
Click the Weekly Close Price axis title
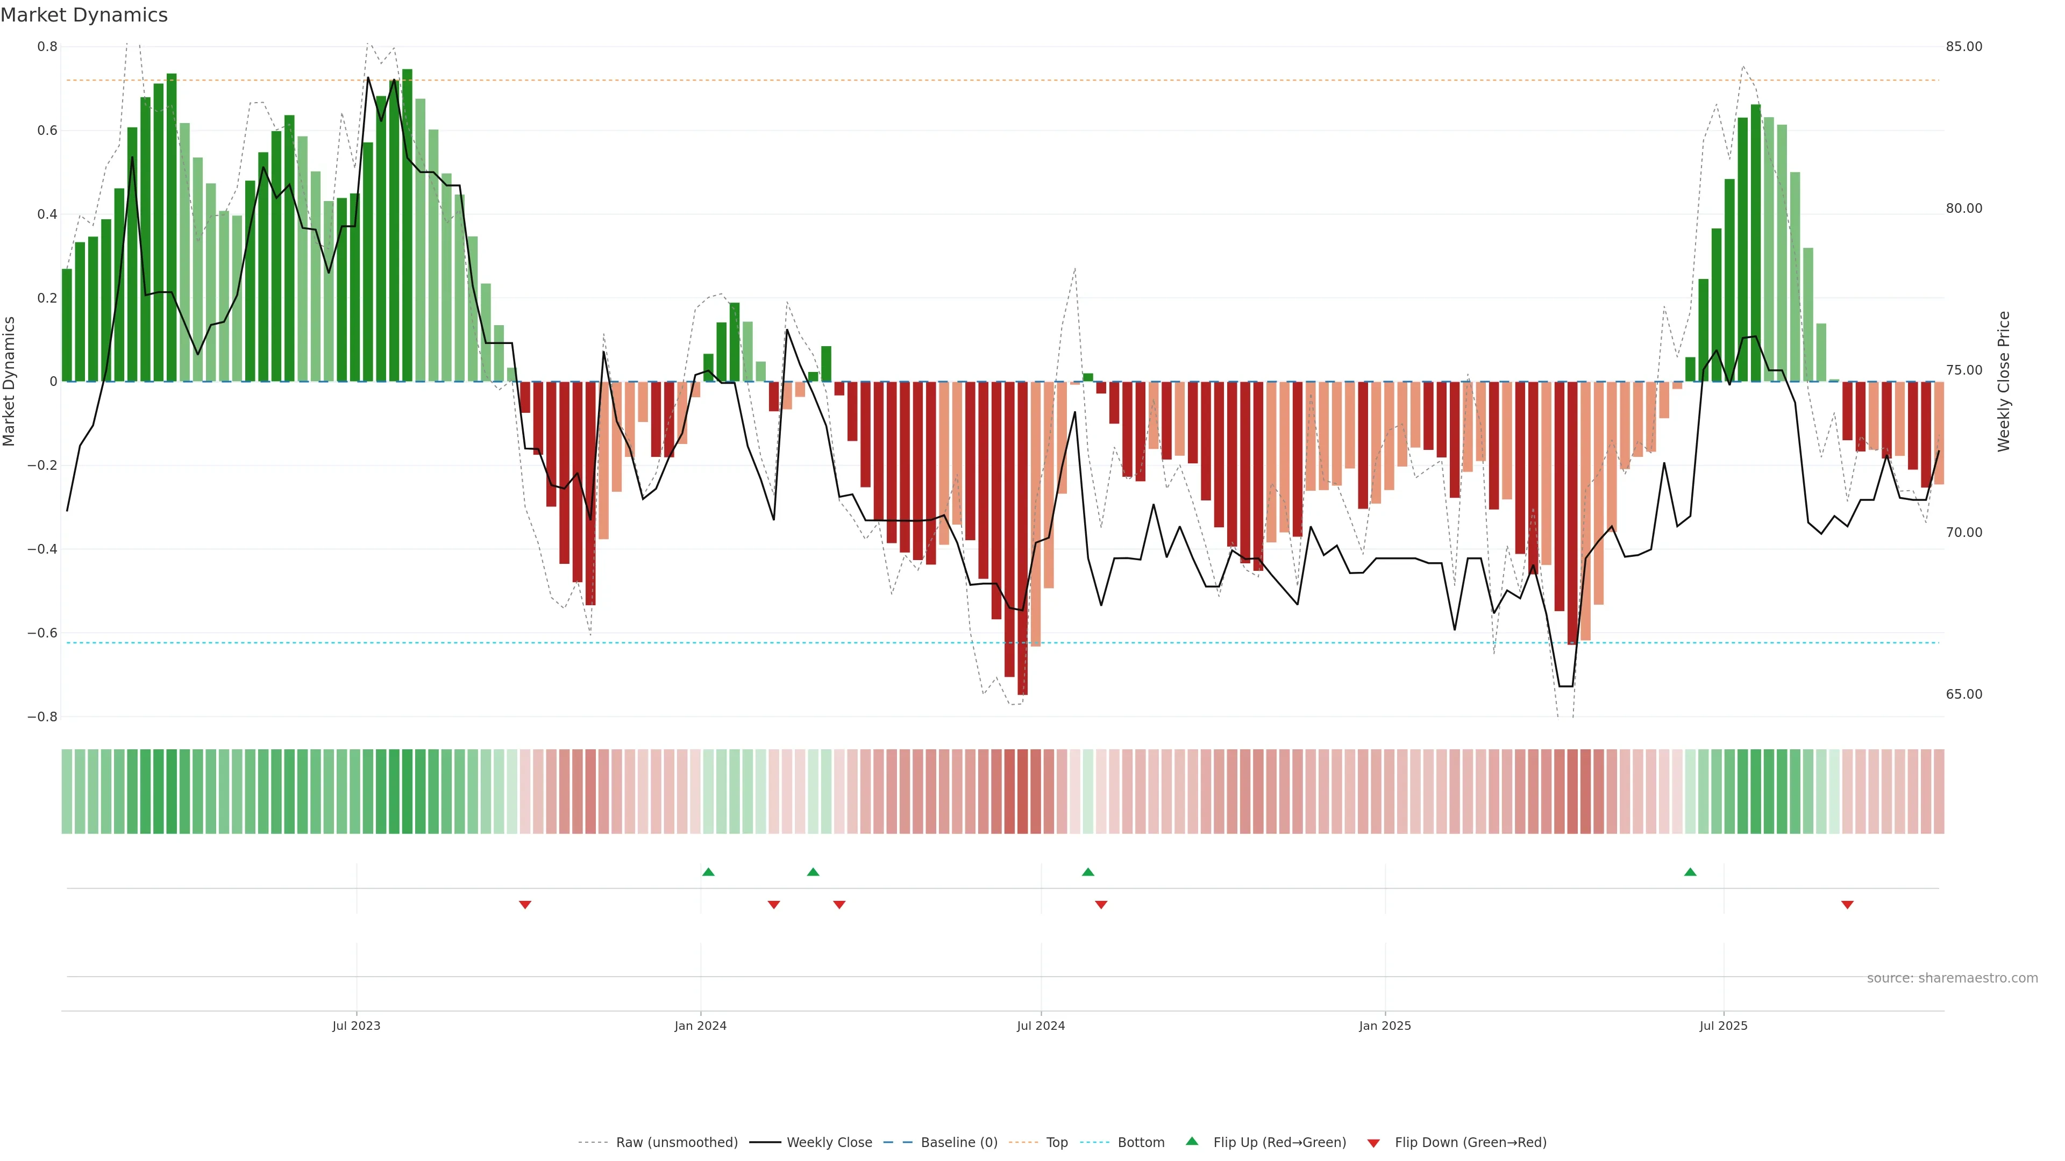(x=2003, y=382)
